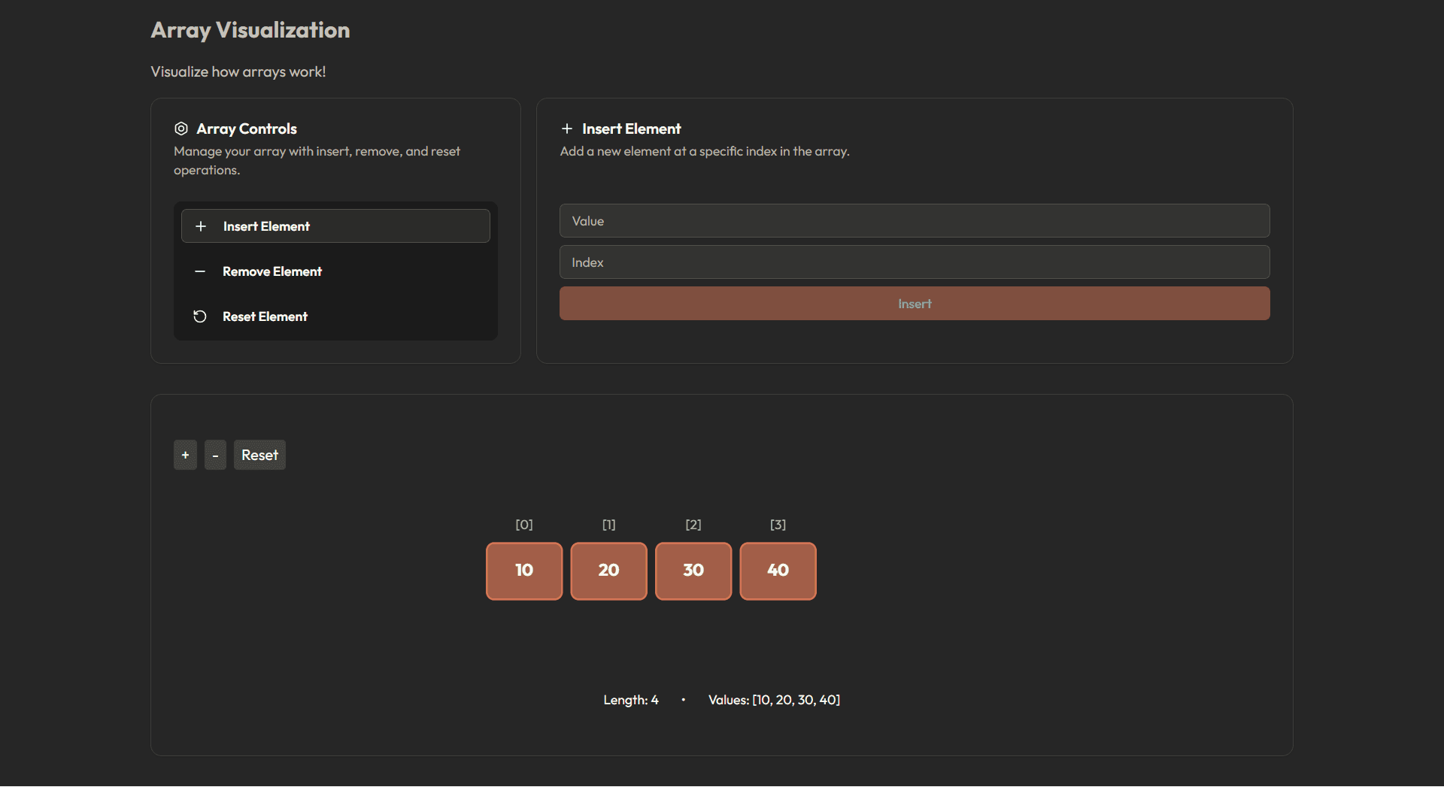The width and height of the screenshot is (1444, 787).
Task: Select the array cell containing 20
Action: tap(608, 571)
